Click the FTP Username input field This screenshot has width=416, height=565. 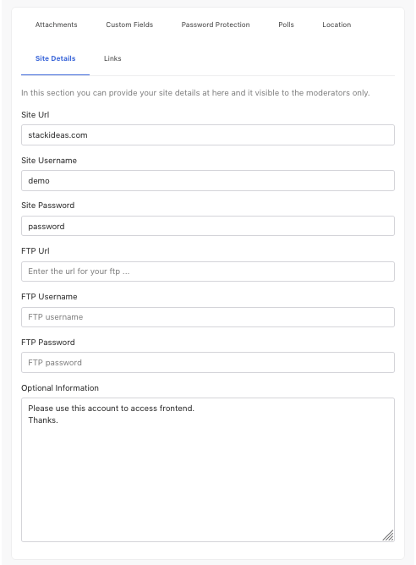point(208,317)
